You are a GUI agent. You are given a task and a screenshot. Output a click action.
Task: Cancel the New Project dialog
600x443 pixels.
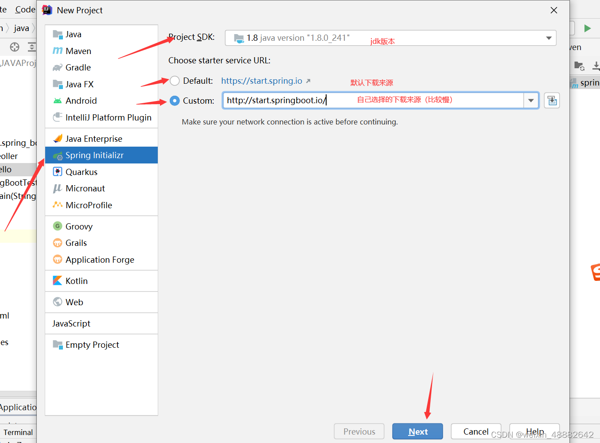[476, 431]
